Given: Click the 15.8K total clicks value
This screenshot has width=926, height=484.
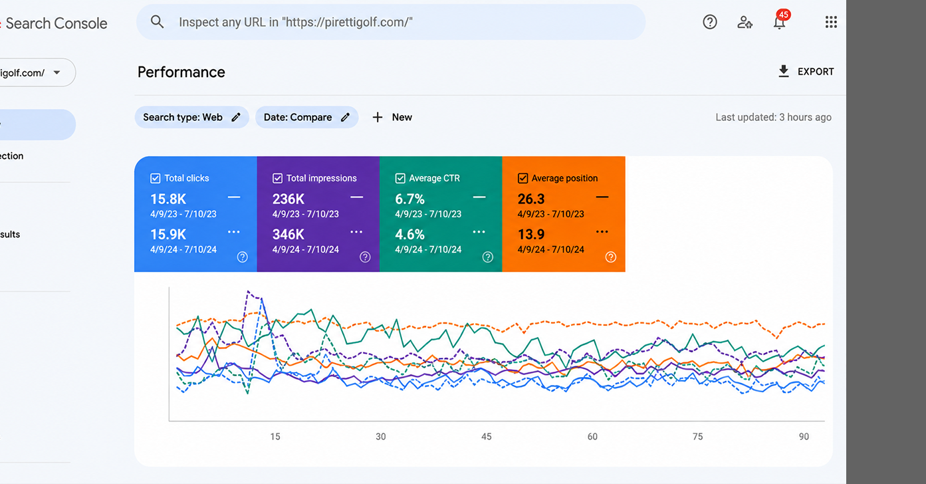Looking at the screenshot, I should [168, 199].
